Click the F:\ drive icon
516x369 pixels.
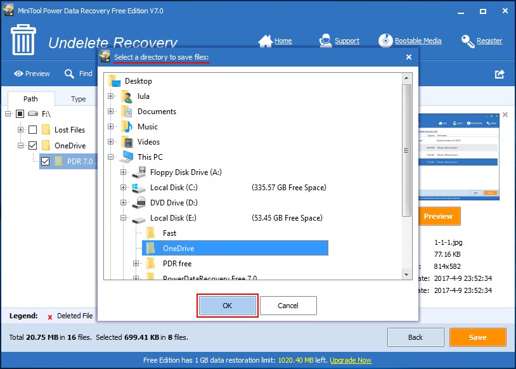33,113
